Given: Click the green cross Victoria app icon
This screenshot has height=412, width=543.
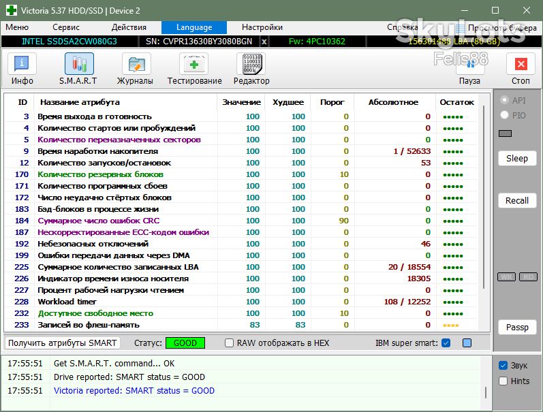Looking at the screenshot, I should 11,10.
